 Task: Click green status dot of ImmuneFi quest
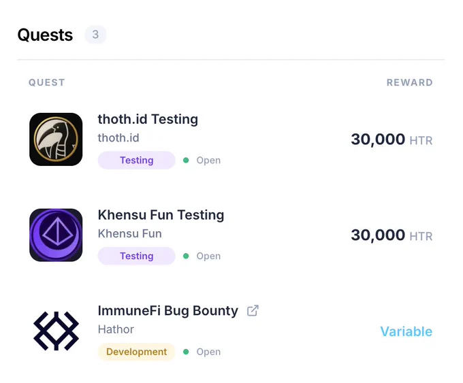(186, 352)
